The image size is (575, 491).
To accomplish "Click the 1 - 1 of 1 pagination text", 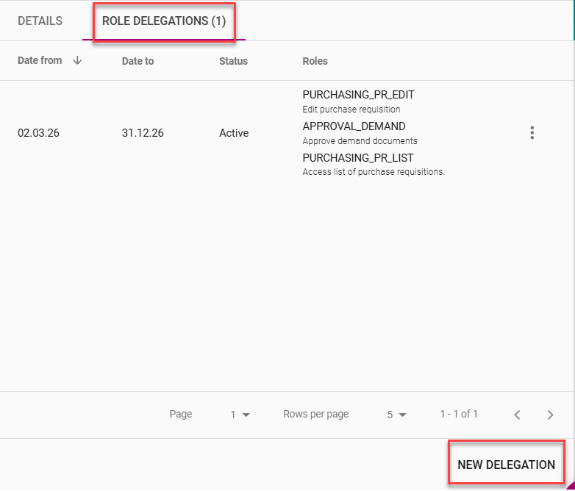I will pos(459,415).
